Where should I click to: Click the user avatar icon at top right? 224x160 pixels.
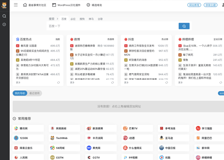pyautogui.click(x=223, y=5)
